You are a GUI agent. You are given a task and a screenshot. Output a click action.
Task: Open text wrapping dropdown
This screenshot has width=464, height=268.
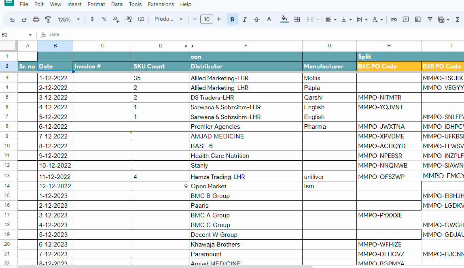click(362, 19)
